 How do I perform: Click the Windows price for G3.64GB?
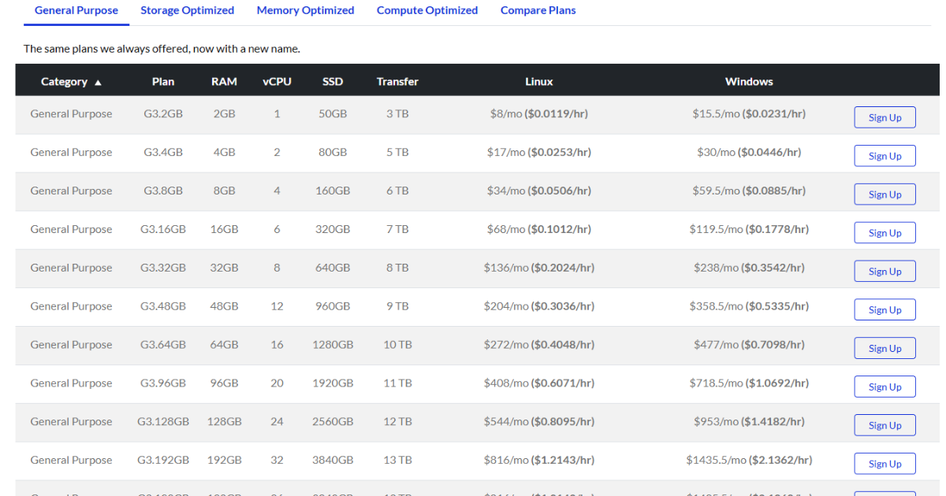[x=748, y=344]
